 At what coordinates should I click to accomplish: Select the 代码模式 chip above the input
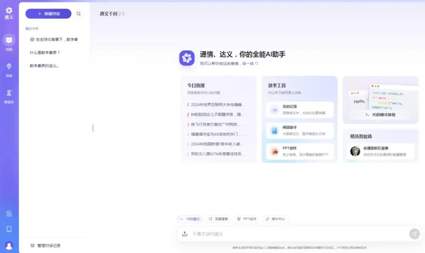(190, 219)
